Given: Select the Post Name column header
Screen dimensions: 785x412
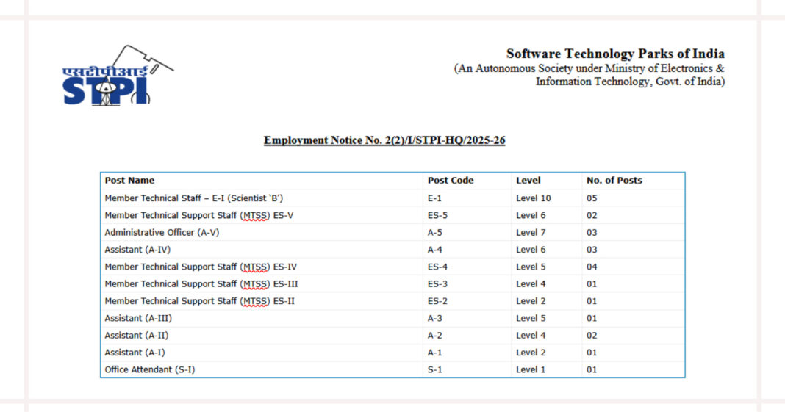Looking at the screenshot, I should point(129,180).
